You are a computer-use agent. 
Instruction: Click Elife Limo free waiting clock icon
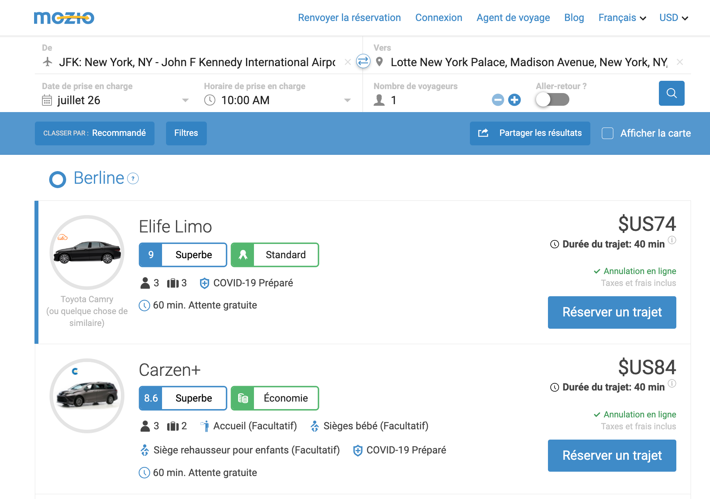tap(144, 305)
